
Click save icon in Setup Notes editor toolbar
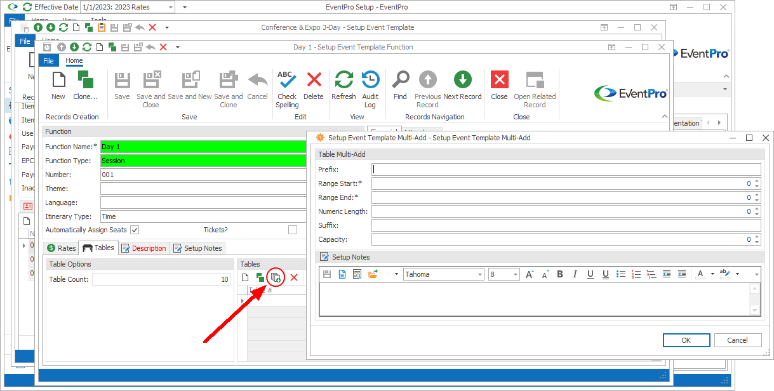coord(327,274)
